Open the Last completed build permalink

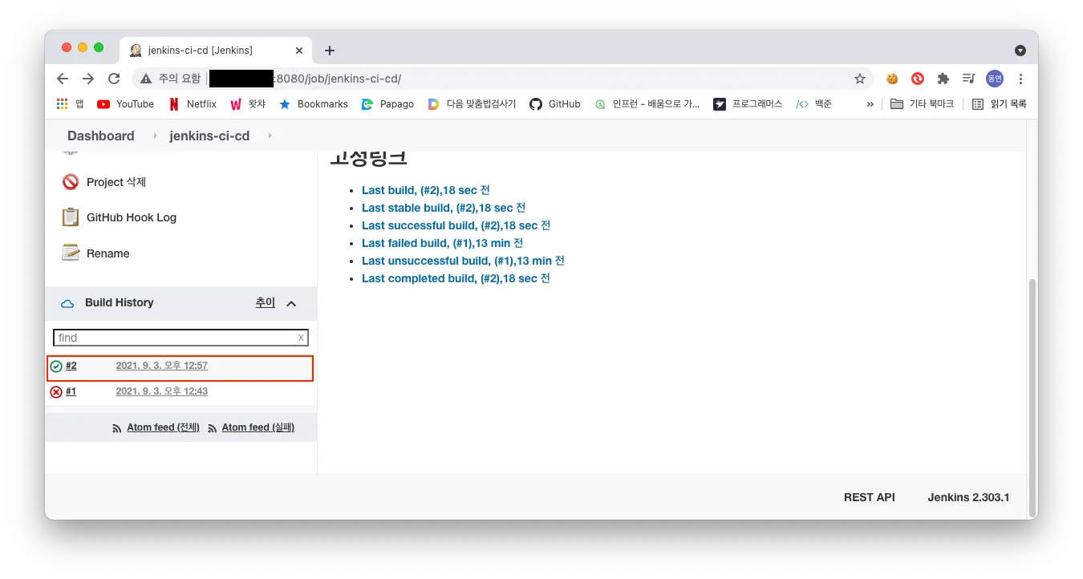(456, 278)
